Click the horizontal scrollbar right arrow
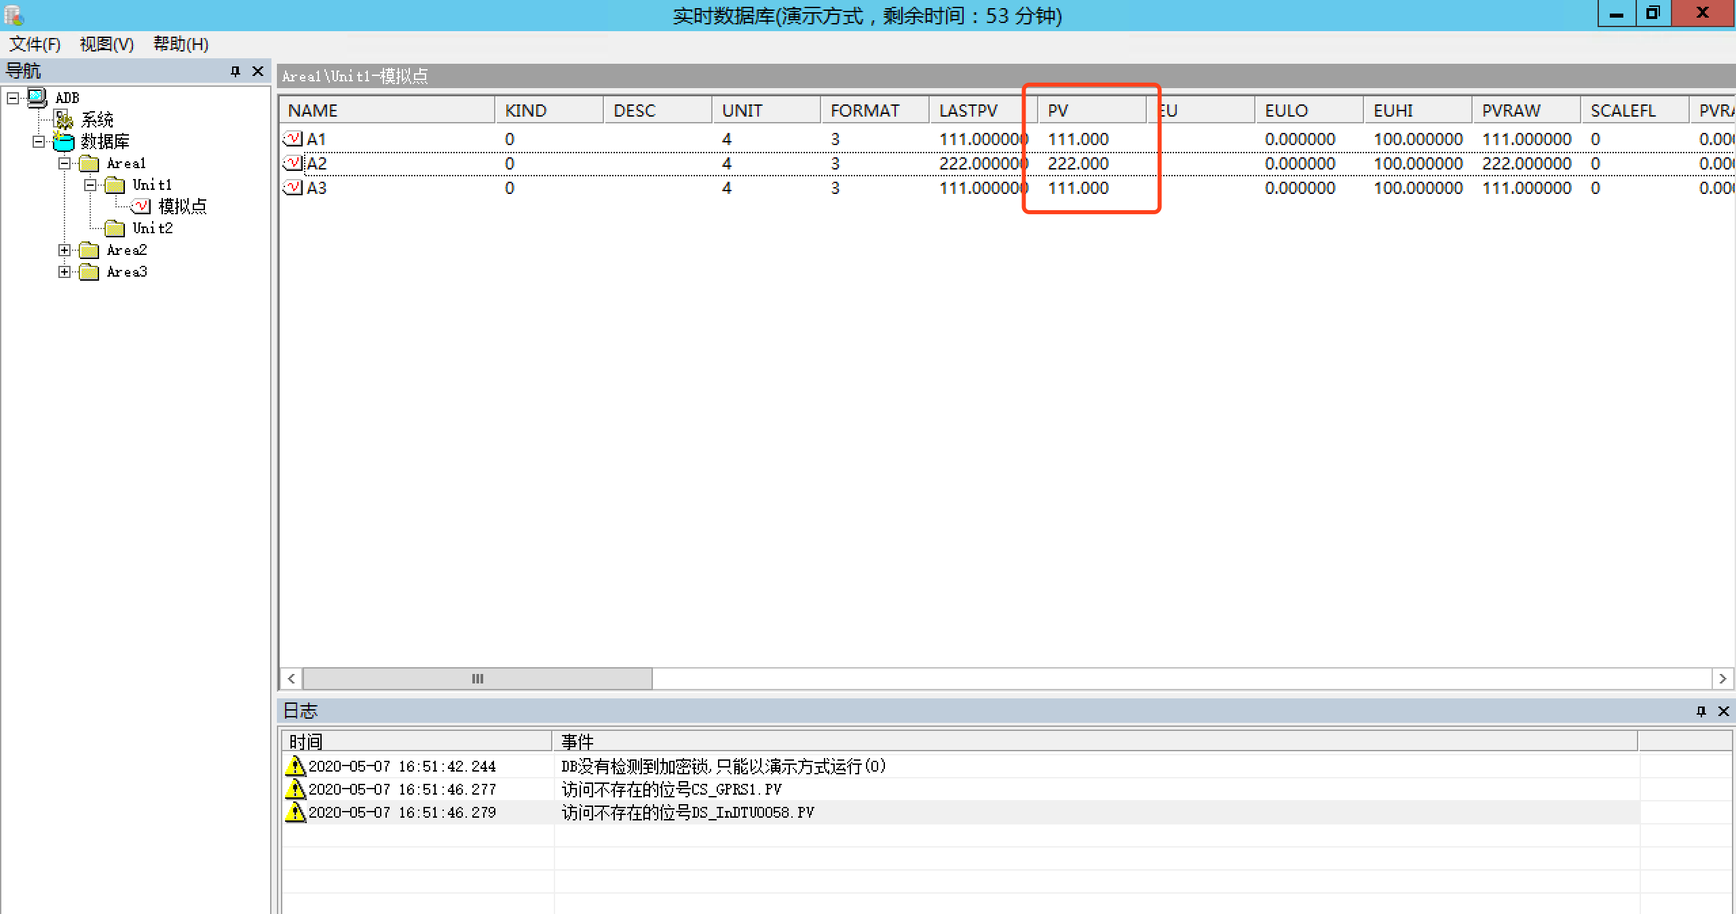Viewport: 1736px width, 914px height. (1722, 679)
